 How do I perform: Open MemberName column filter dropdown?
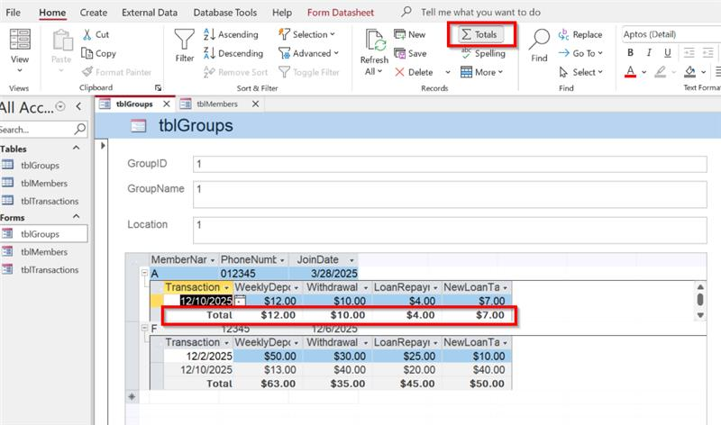[x=213, y=260]
